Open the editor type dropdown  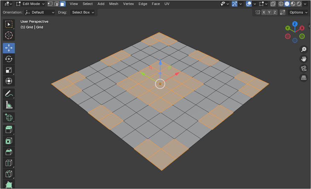pos(8,4)
